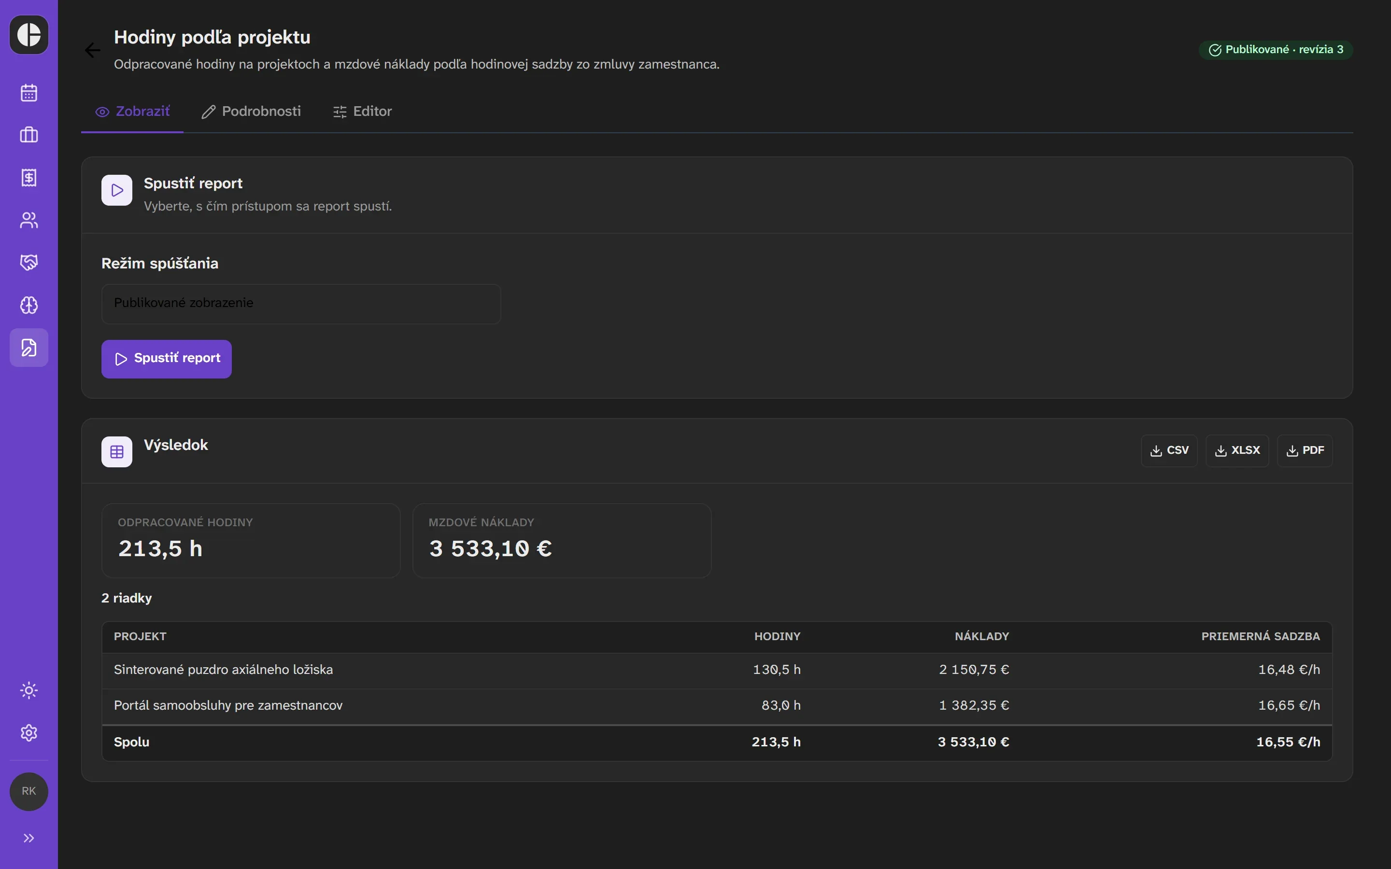Toggle the light theme via the sun icon
This screenshot has height=869, width=1391.
(x=29, y=690)
